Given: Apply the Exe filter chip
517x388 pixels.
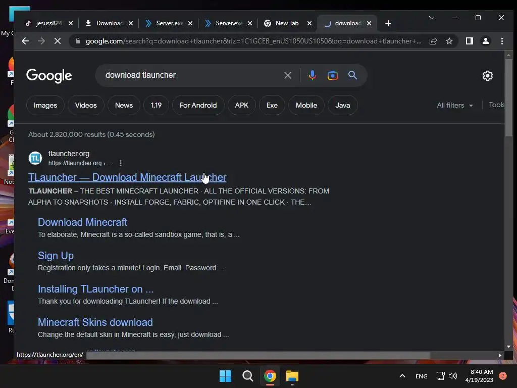Looking at the screenshot, I should (x=272, y=105).
